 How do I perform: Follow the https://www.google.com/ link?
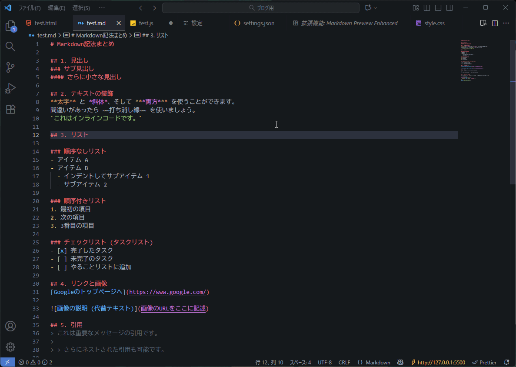pos(169,292)
